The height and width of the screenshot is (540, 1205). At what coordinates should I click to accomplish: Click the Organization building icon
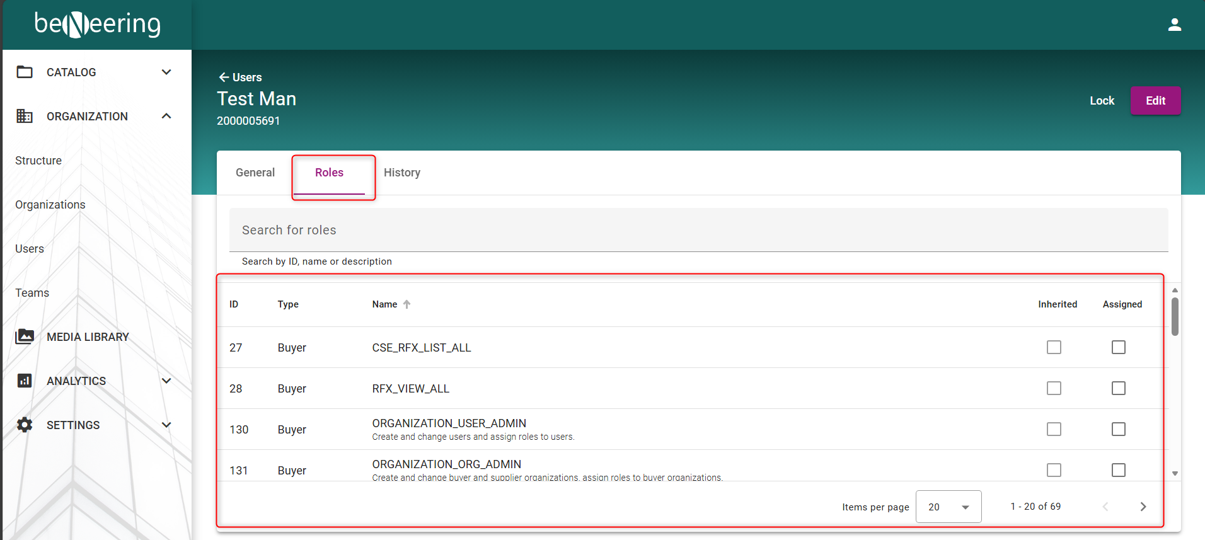tap(25, 116)
